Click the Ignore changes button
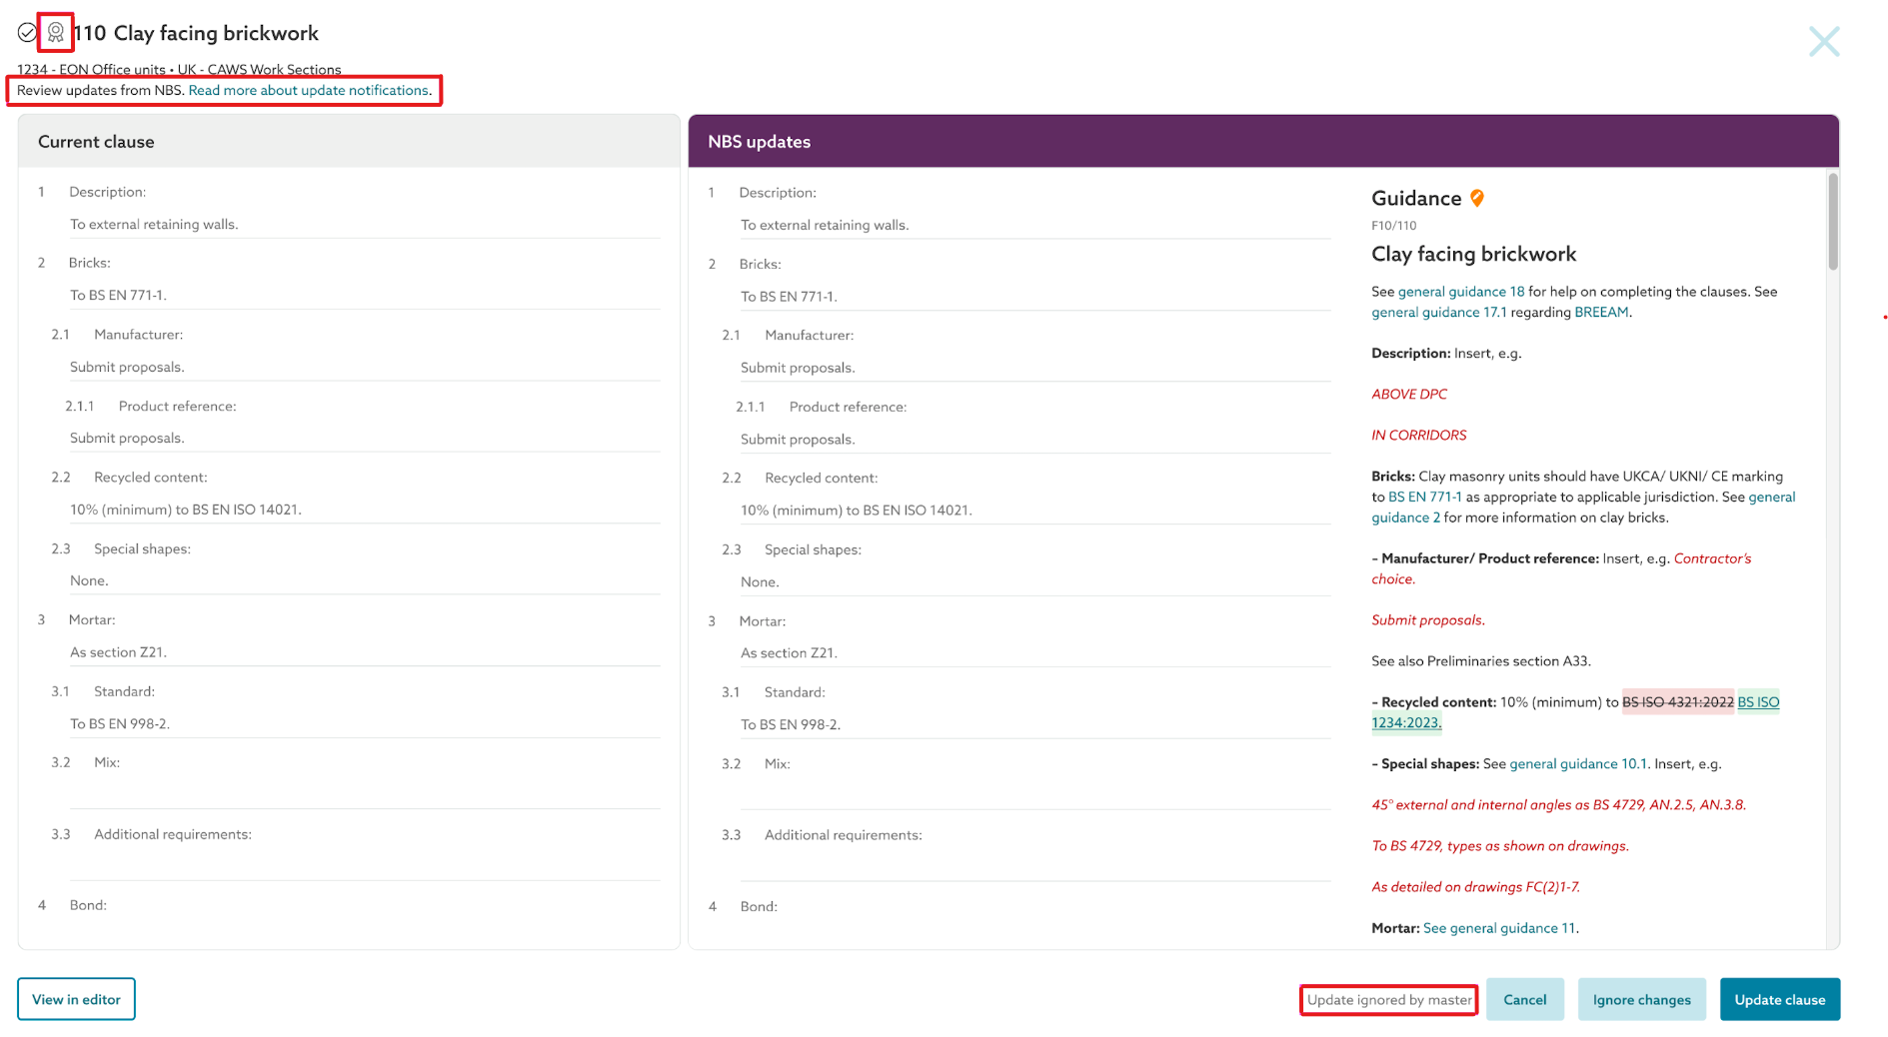The height and width of the screenshot is (1037, 1888). (1642, 999)
